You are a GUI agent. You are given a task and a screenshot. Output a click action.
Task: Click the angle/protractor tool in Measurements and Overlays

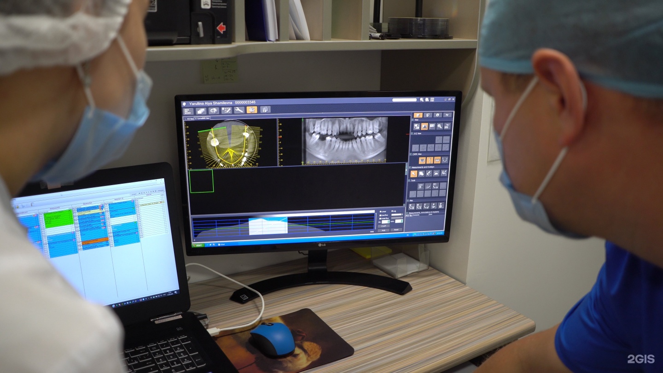[x=436, y=173]
